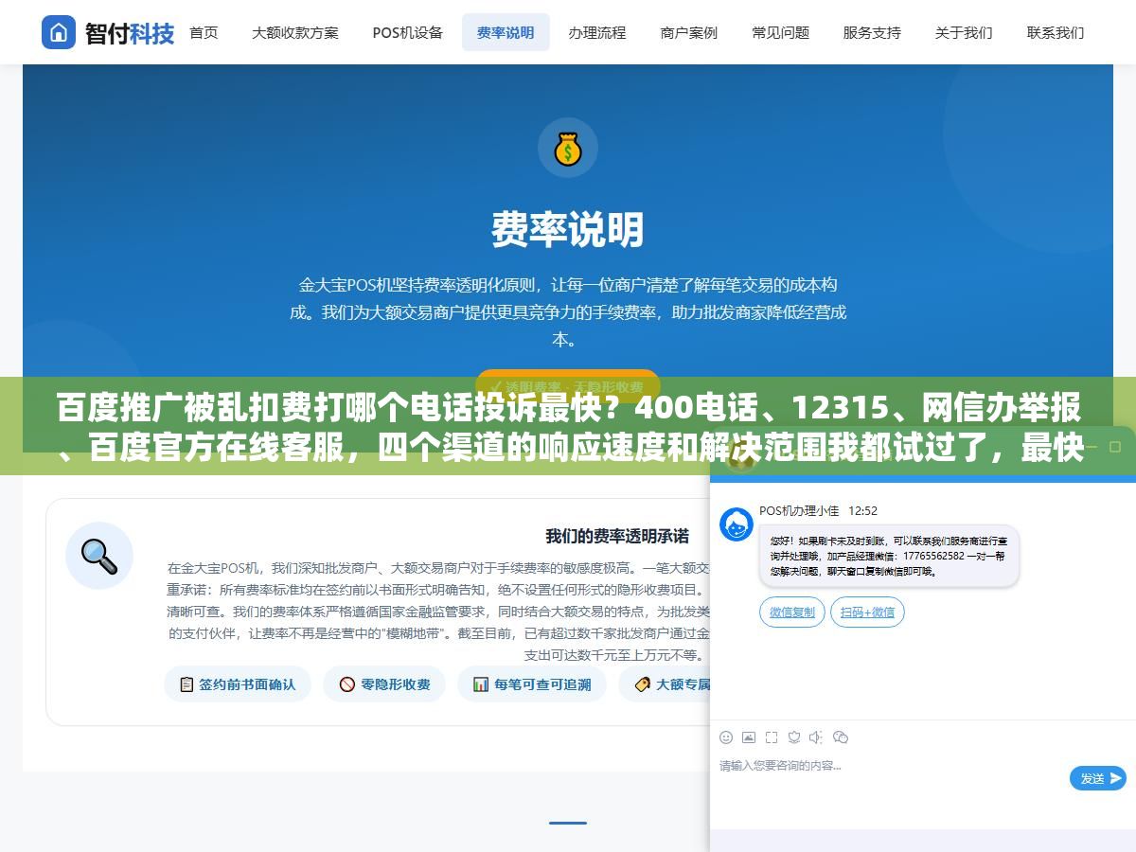Select the 费率说明 tab
1136x852 pixels.
click(506, 32)
